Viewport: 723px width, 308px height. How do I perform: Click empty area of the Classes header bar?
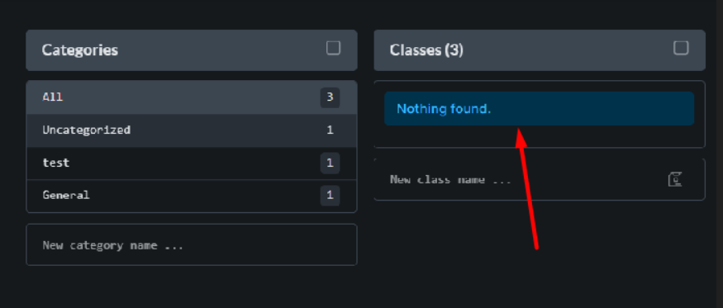click(567, 50)
